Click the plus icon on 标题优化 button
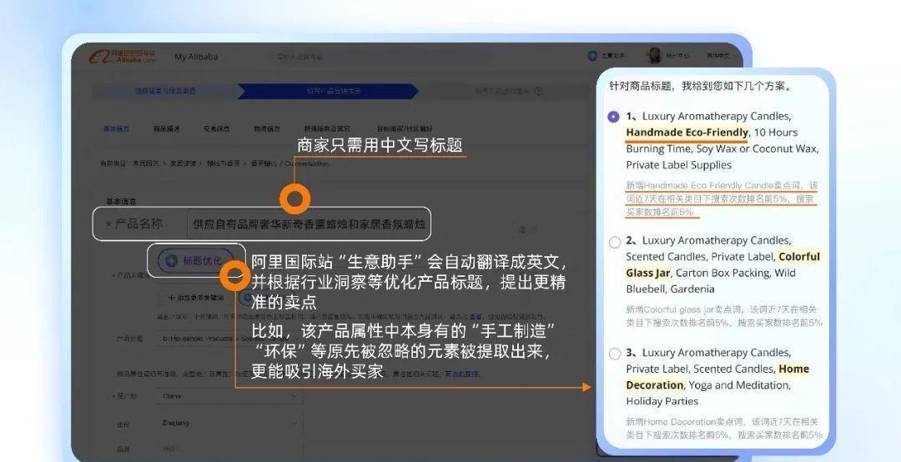Viewport: 901px width, 462px height. [x=171, y=260]
